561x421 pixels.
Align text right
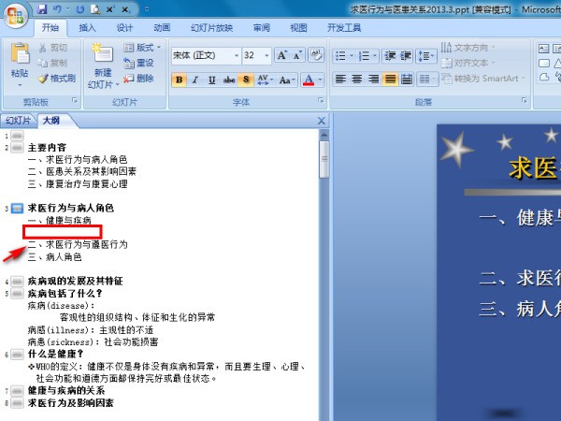(x=373, y=79)
